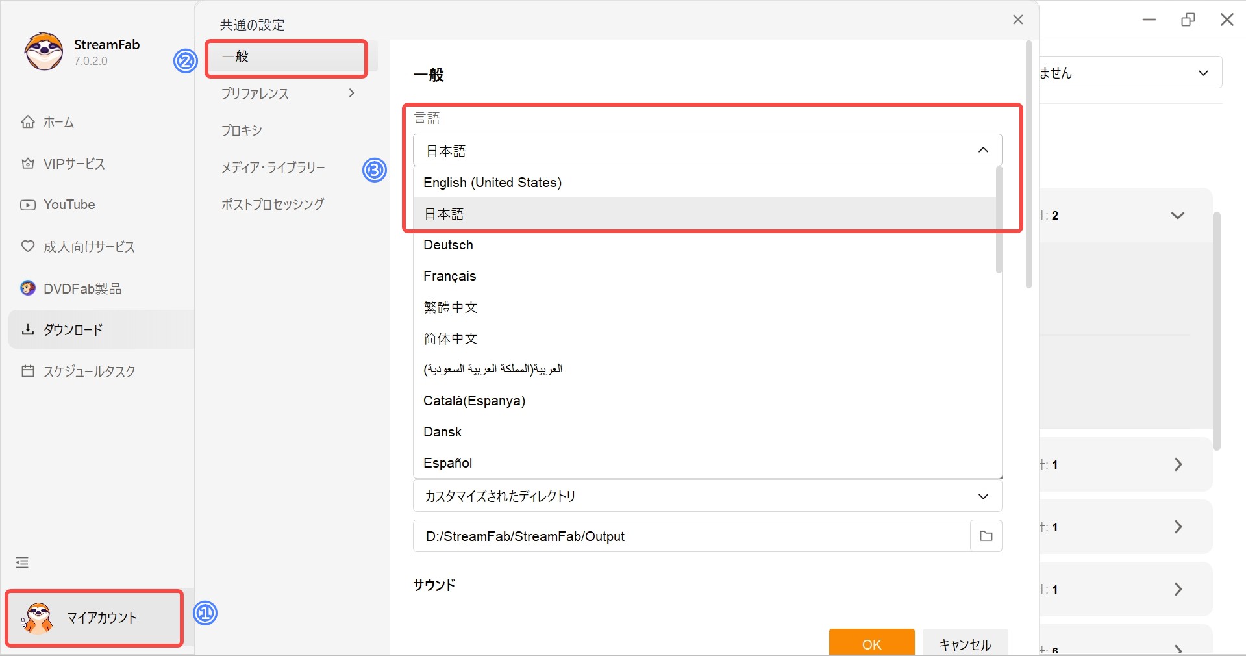Viewport: 1246px width, 656px height.
Task: Choose Deutsch in the language list
Action: tap(704, 245)
